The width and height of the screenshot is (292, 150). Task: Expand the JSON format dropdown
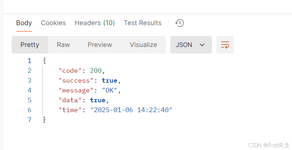(x=191, y=45)
